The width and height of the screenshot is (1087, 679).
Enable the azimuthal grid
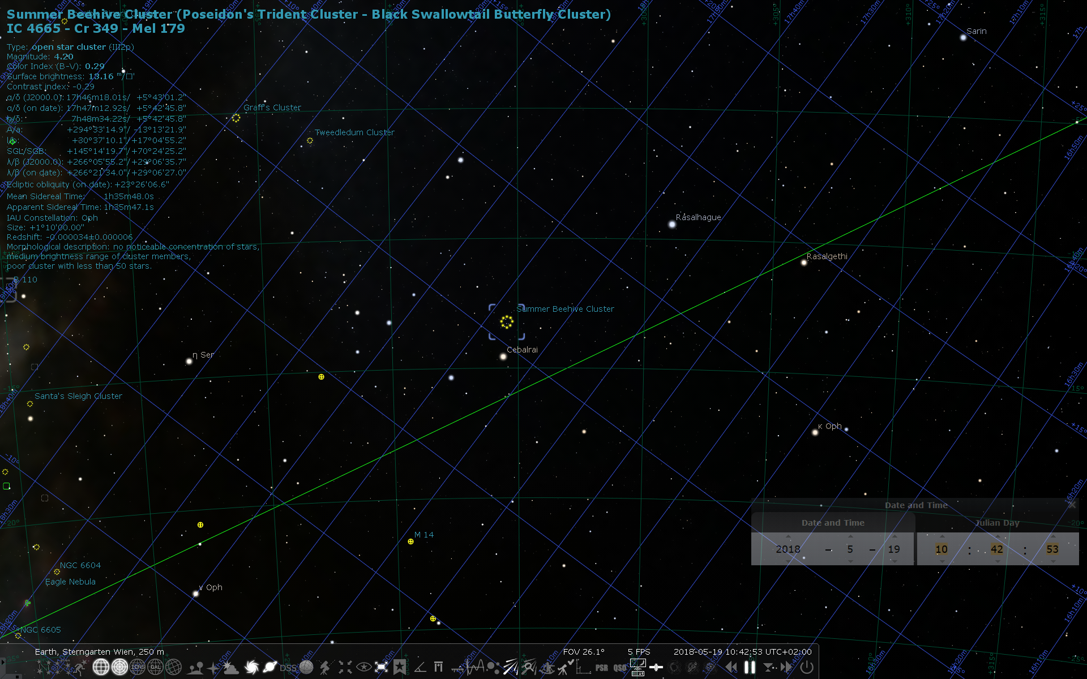click(119, 667)
